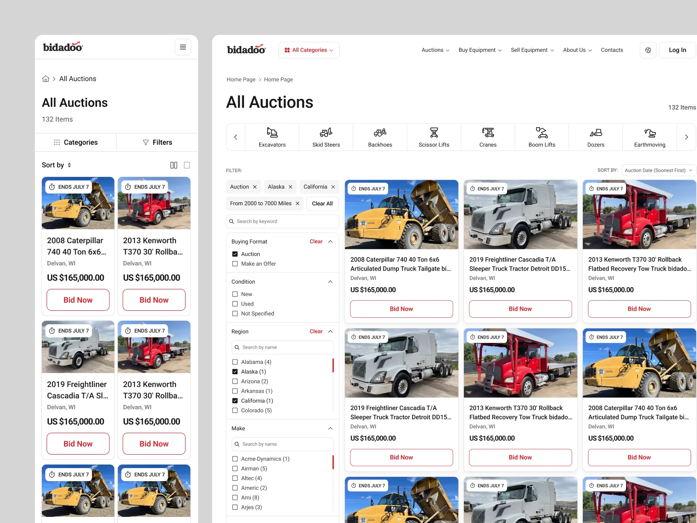697x523 pixels.
Task: Bid Now on desktop 2019 Freightliner first row
Action: coord(520,309)
